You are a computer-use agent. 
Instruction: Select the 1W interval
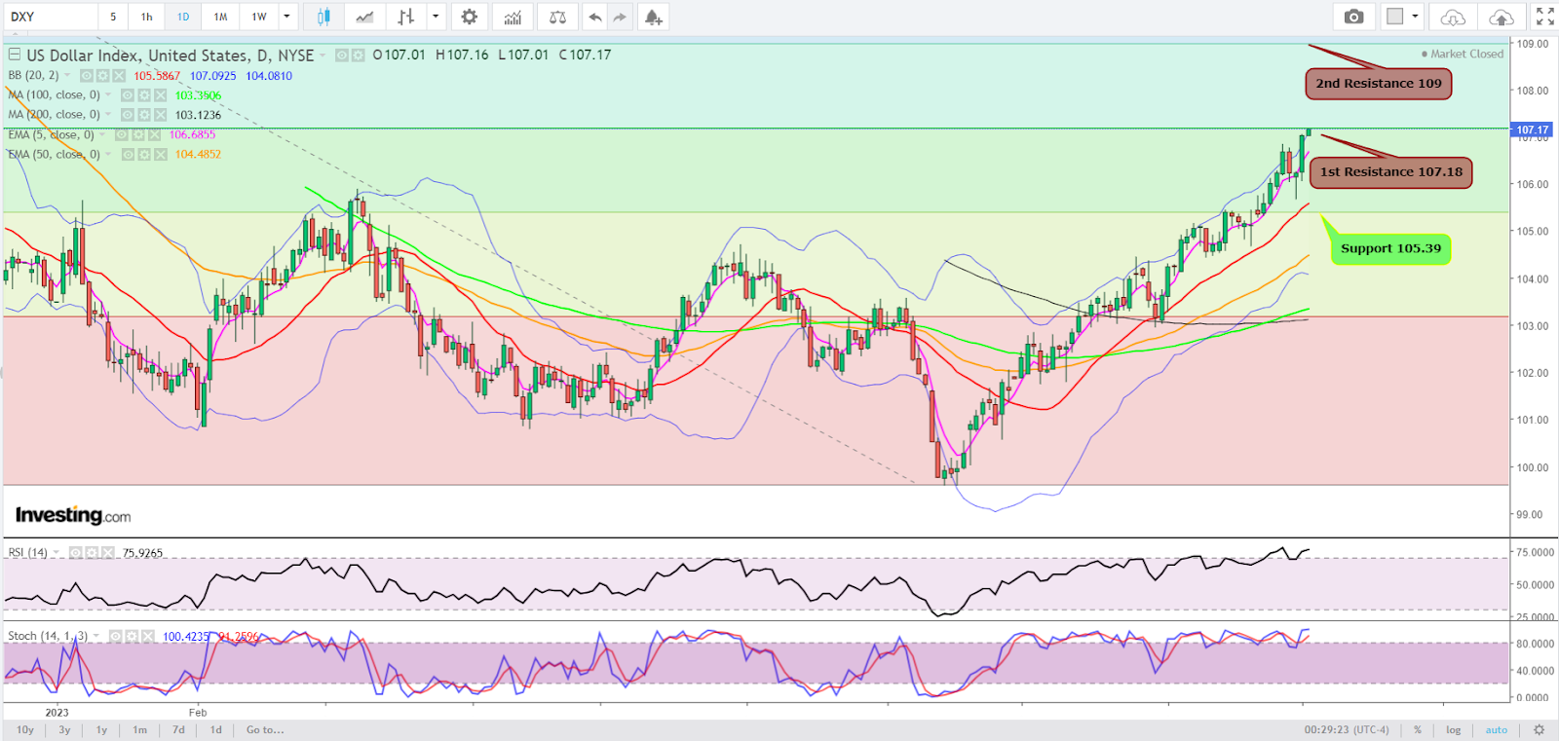pos(259,17)
